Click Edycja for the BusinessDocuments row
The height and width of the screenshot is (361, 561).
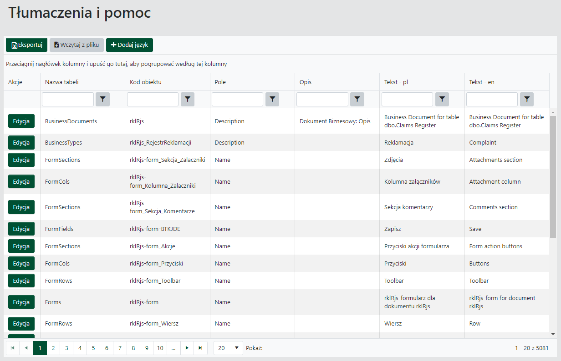click(21, 121)
